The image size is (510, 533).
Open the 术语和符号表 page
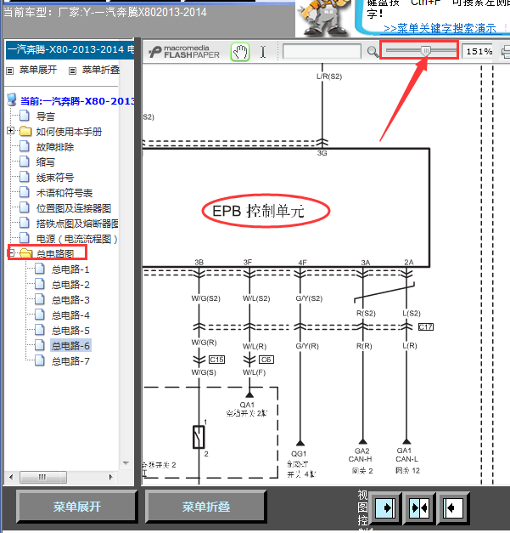pos(64,193)
